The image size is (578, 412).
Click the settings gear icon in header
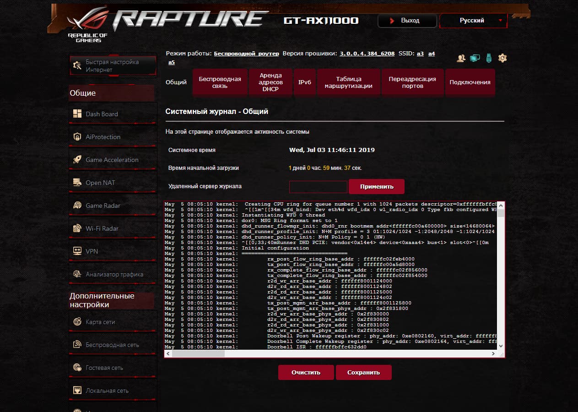click(502, 58)
